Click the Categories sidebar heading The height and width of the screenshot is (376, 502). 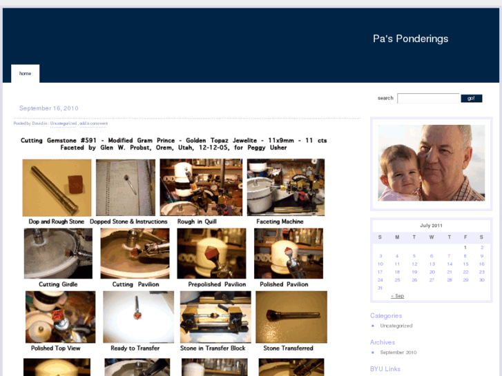[386, 316]
